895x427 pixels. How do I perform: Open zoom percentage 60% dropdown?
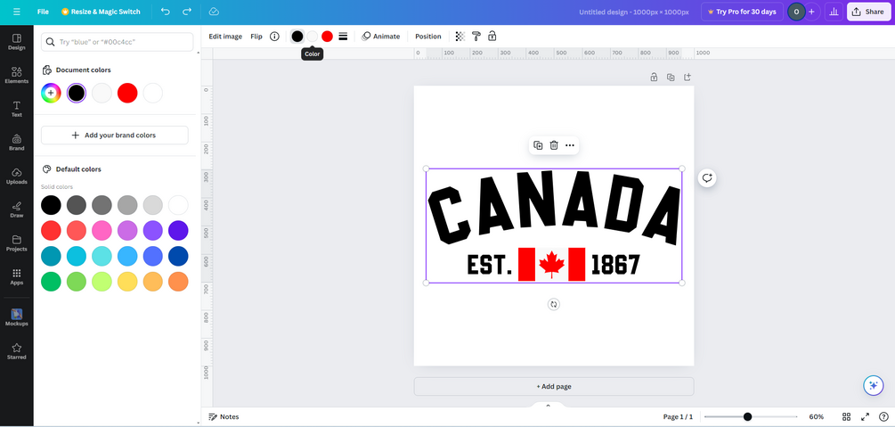click(x=817, y=416)
